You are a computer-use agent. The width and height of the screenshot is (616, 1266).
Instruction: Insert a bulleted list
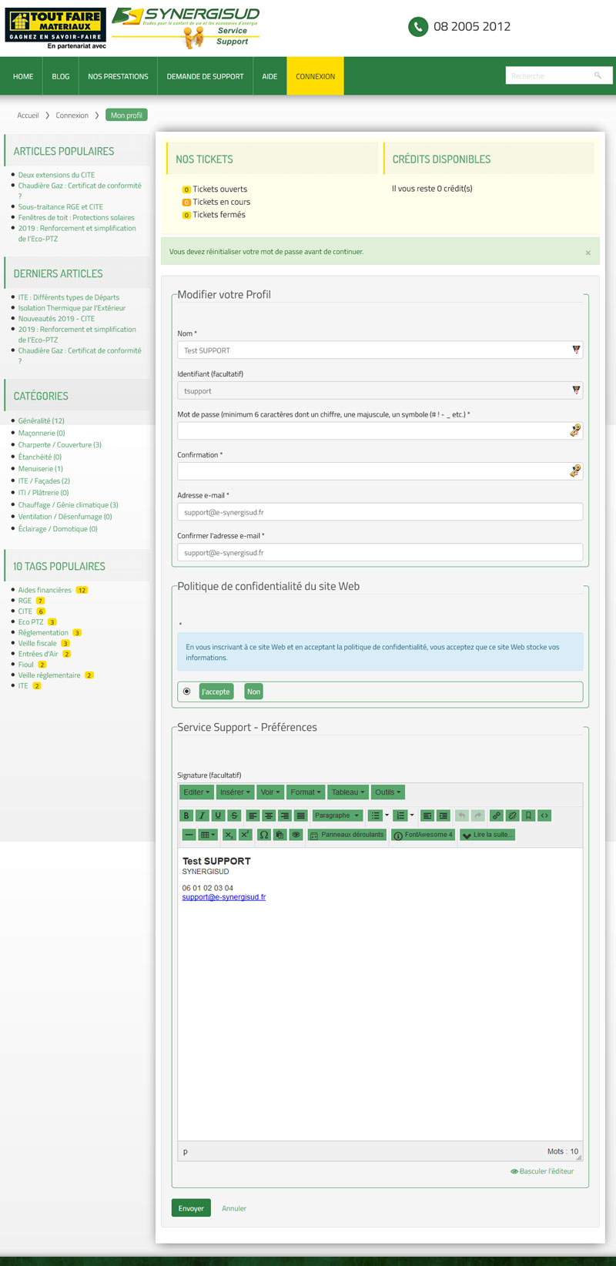pyautogui.click(x=375, y=816)
